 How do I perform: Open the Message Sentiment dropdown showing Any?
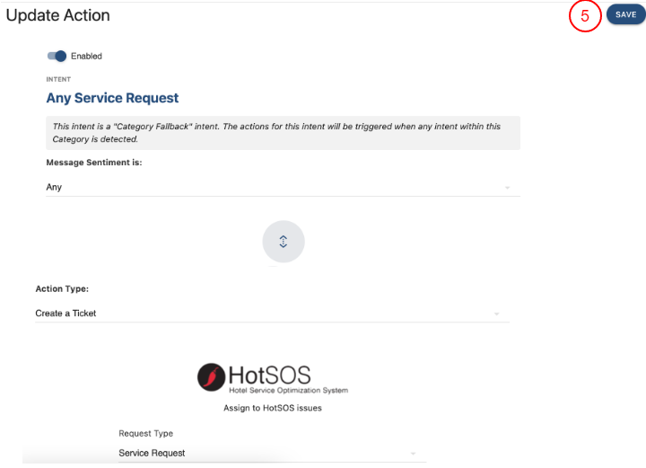pos(269,187)
